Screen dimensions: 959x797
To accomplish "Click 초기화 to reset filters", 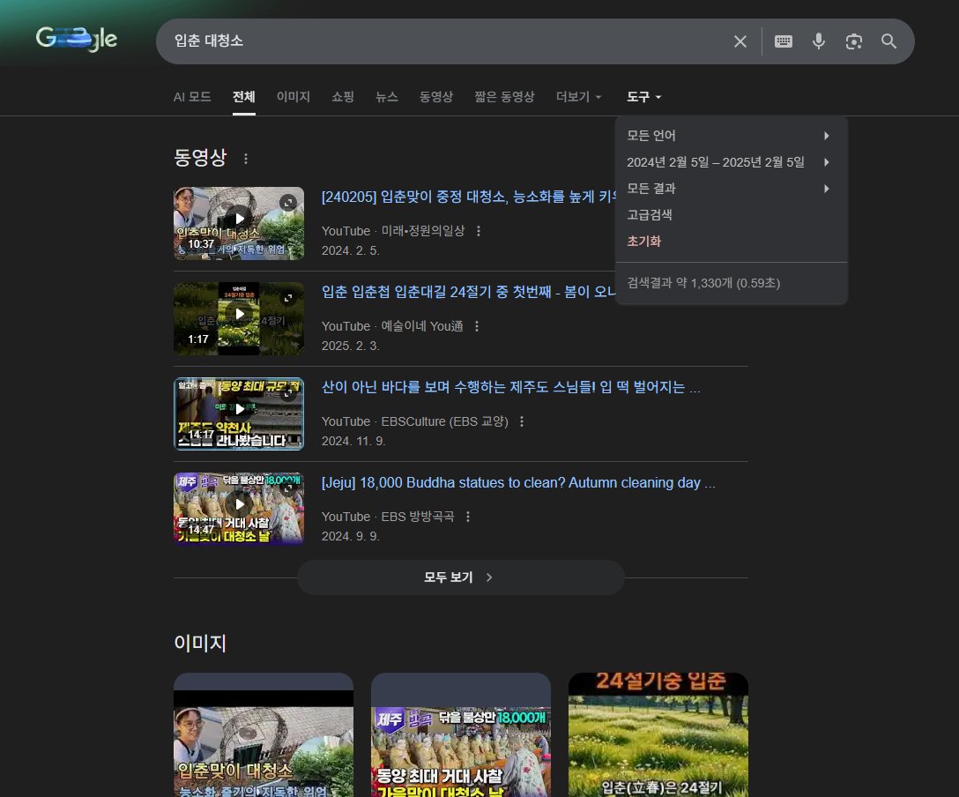I will pos(643,242).
